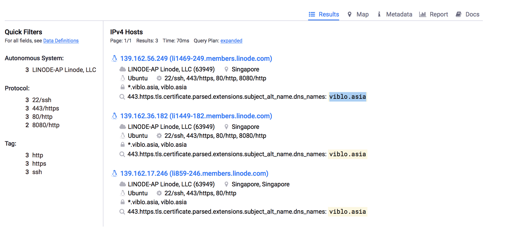Image resolution: width=510 pixels, height=231 pixels.
Task: Click Ubuntu OS icon for host 139.162.36.182
Action: [122, 136]
